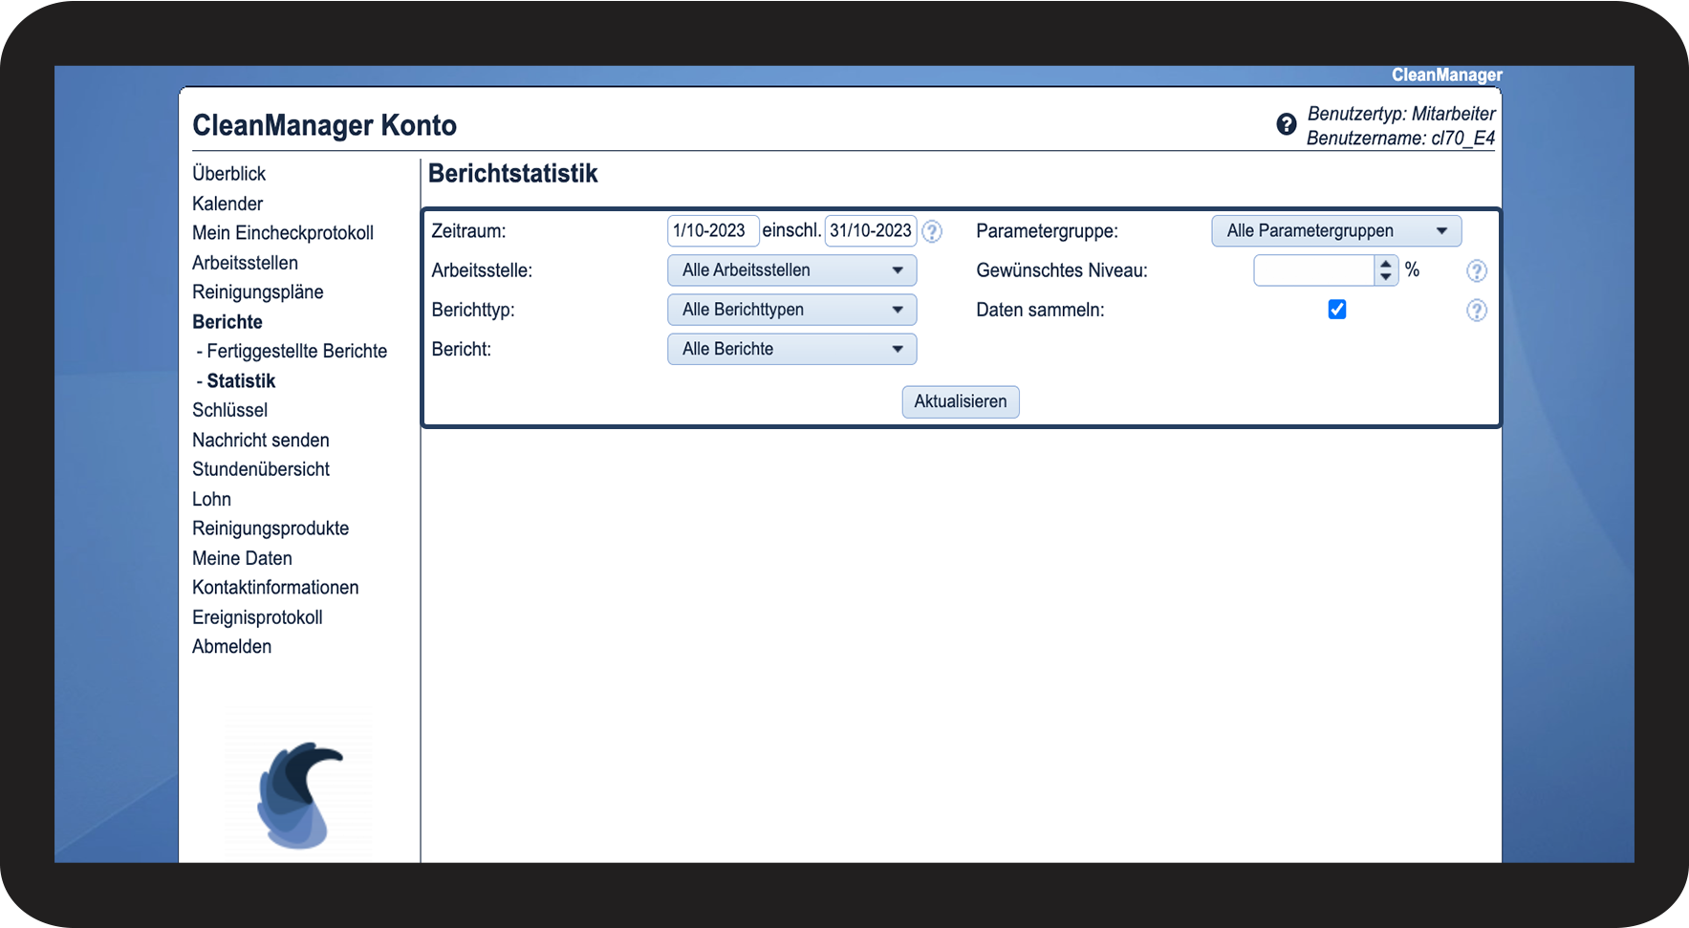Go to Kalender in the sidebar
Screen dimensions: 1689x928
[227, 204]
